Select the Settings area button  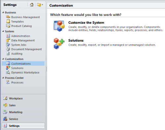tap(23, 126)
